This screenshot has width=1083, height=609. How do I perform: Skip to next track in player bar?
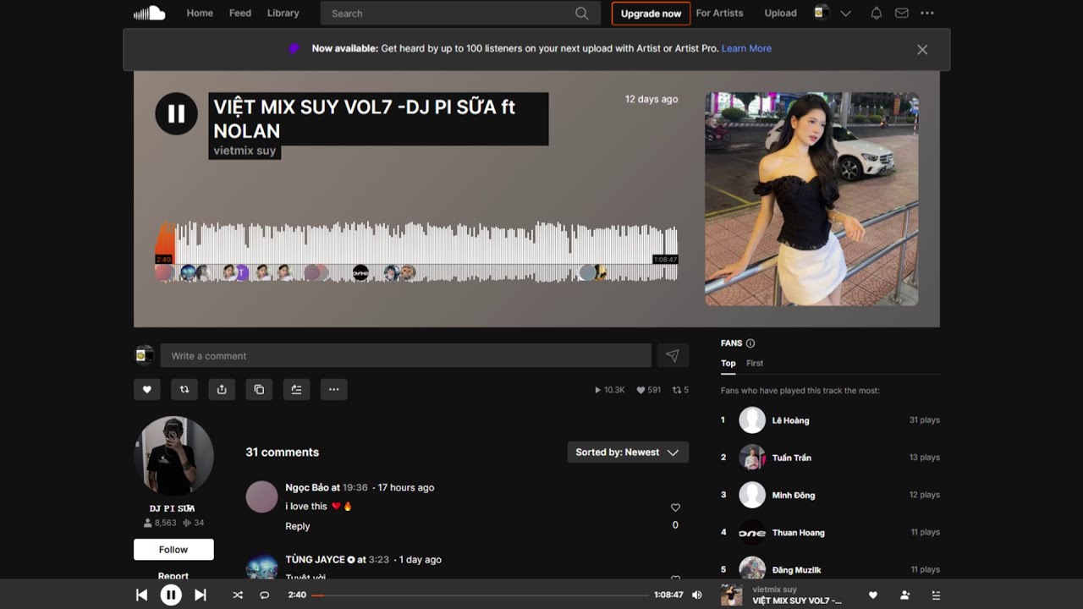click(x=201, y=595)
